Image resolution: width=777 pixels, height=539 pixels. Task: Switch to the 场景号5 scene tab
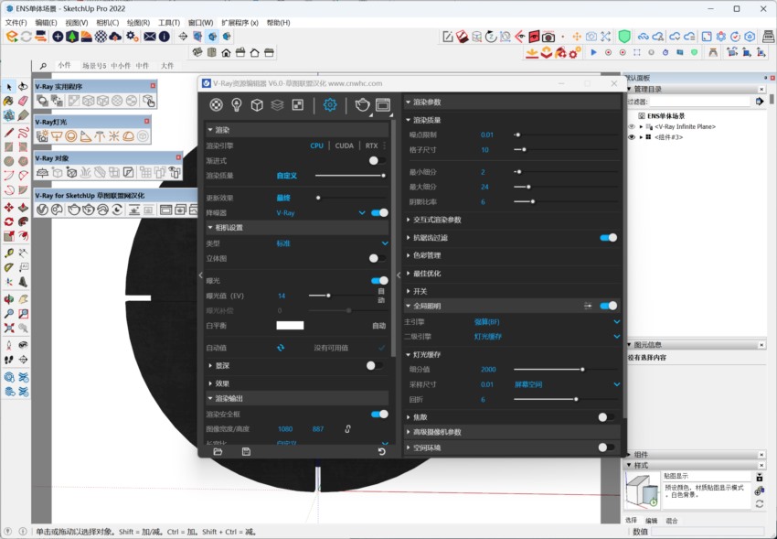tap(94, 66)
